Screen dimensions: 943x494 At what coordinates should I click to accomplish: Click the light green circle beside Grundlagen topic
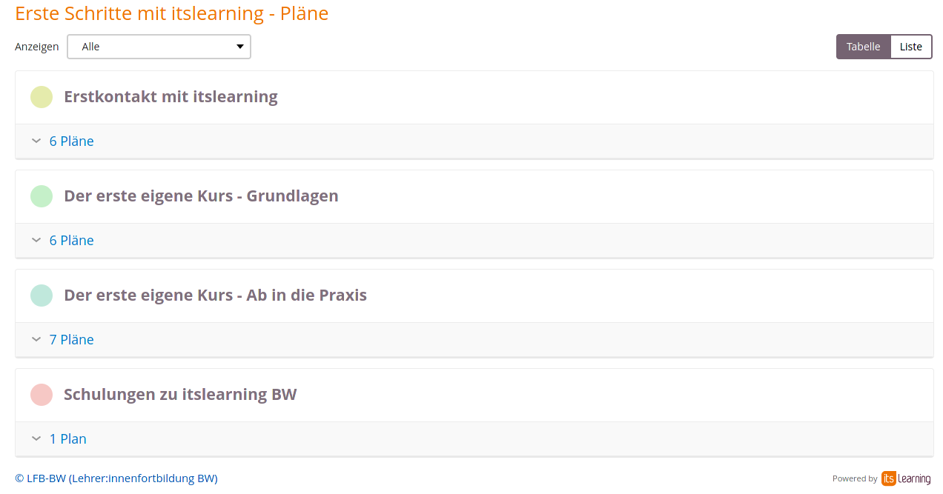click(42, 196)
